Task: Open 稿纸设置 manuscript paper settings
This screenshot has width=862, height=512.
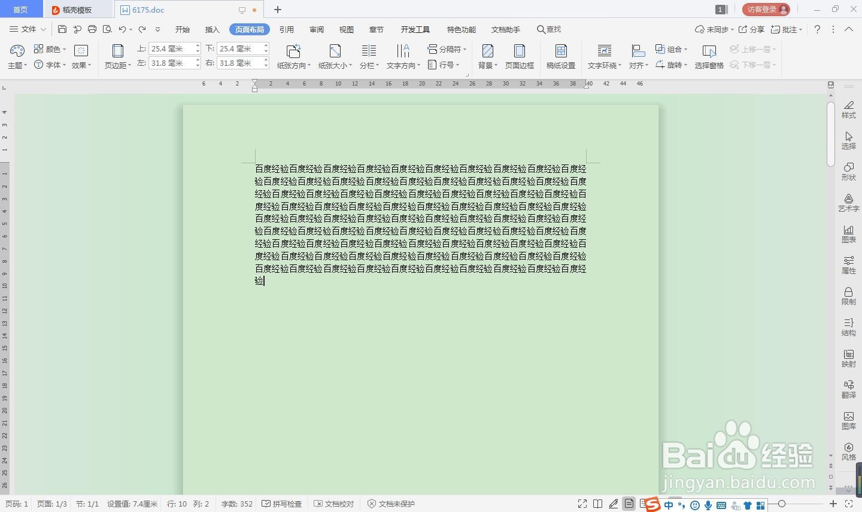Action: 561,57
